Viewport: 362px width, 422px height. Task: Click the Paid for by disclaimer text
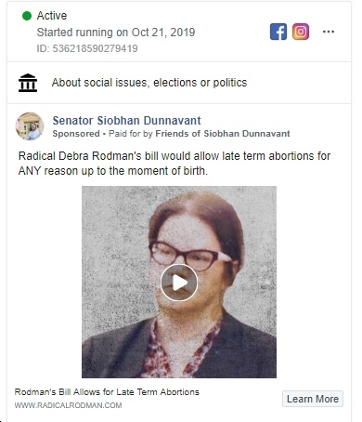tap(131, 134)
